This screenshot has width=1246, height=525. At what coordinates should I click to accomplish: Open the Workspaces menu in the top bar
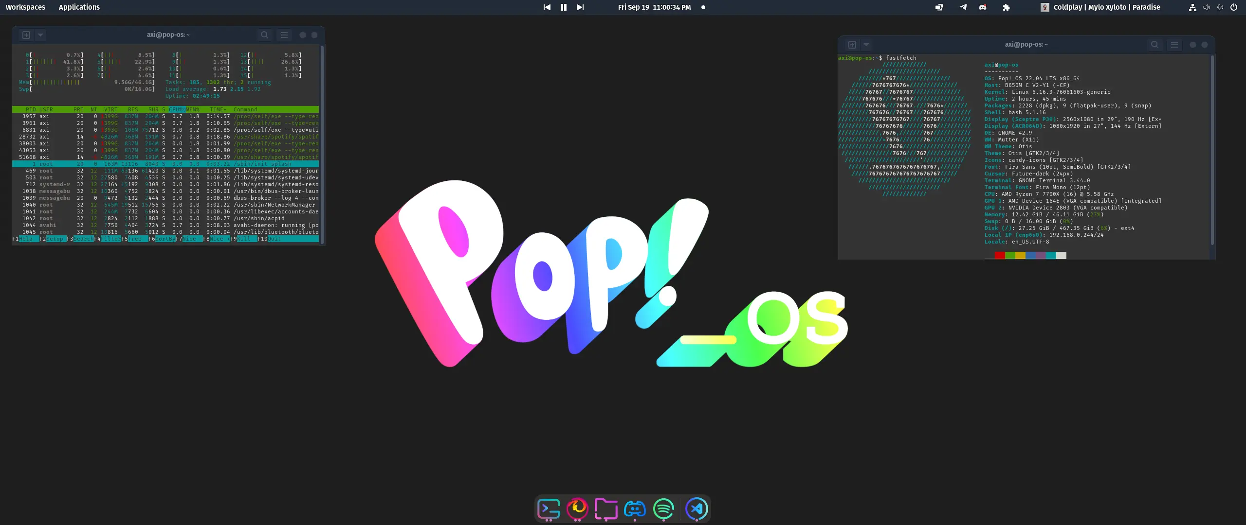26,7
